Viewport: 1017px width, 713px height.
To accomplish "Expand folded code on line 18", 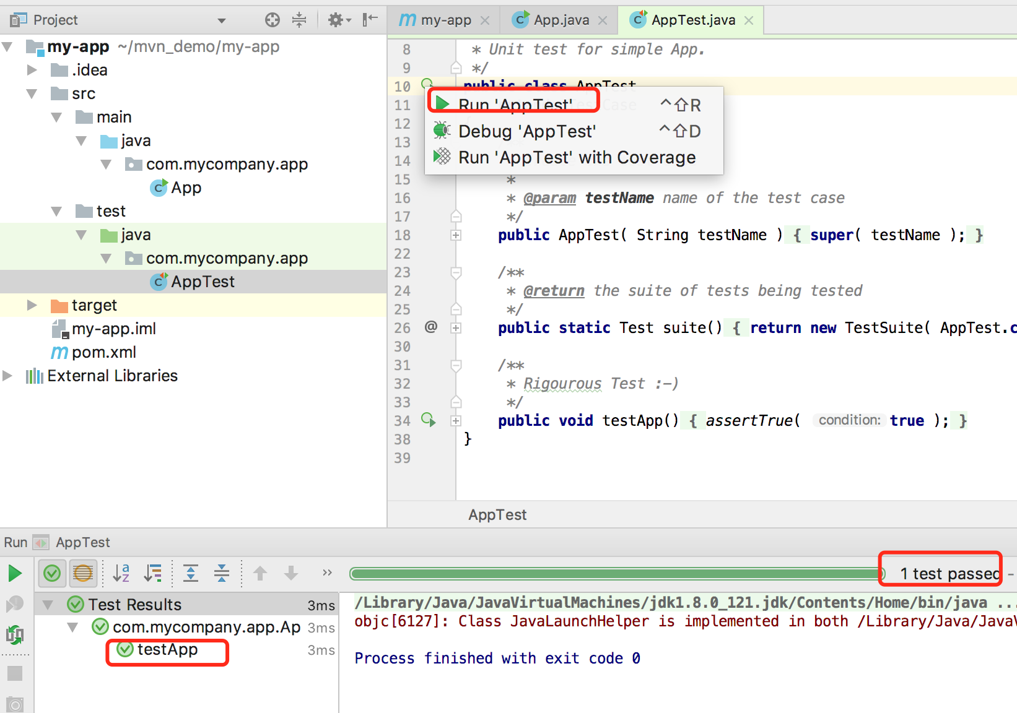I will coord(456,235).
